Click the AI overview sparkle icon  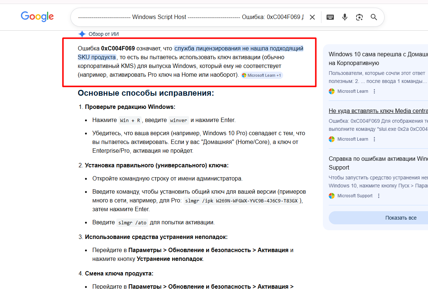point(82,34)
